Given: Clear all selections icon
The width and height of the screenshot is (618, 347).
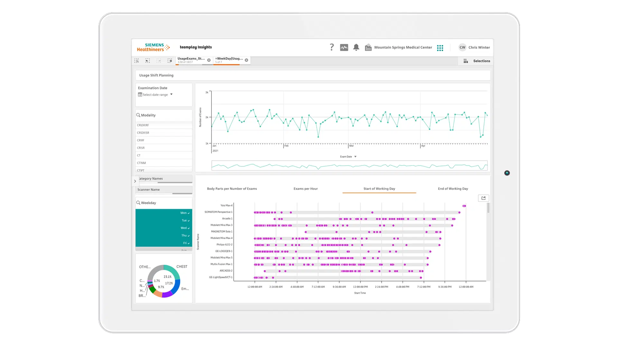Looking at the screenshot, I should coord(170,61).
